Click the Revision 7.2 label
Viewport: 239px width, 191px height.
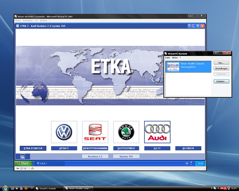click(95, 156)
